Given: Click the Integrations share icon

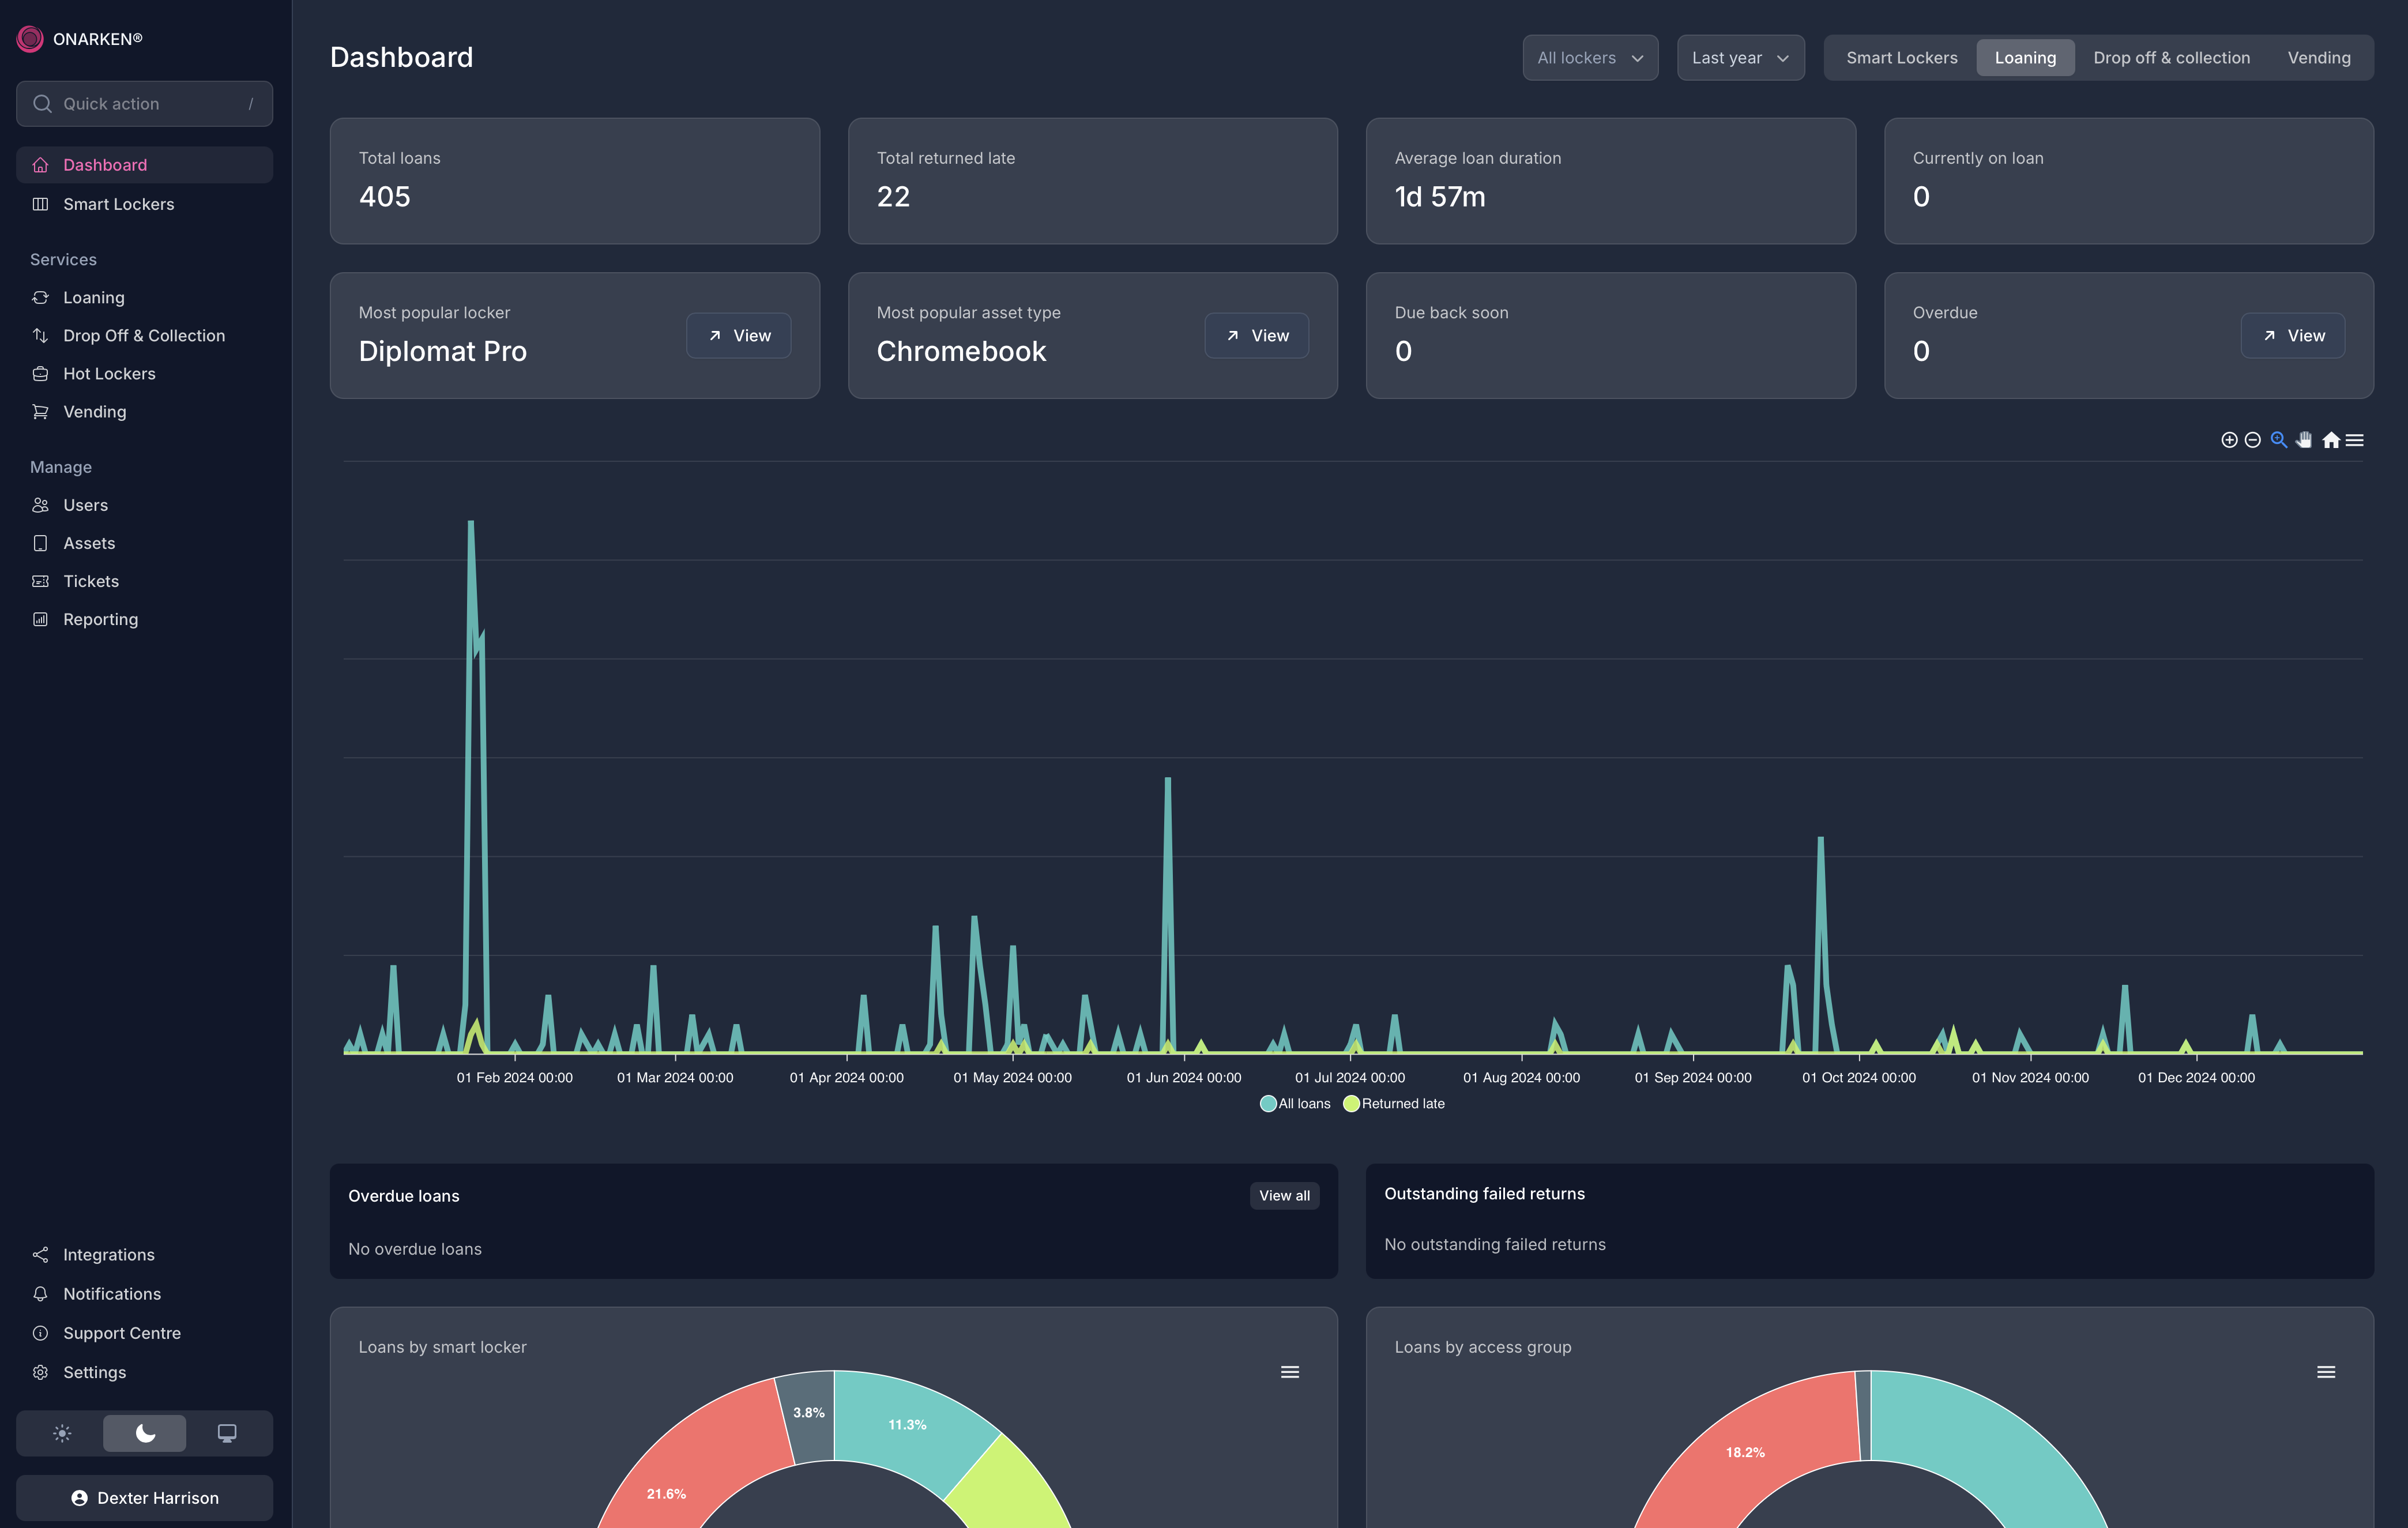Looking at the screenshot, I should click(x=40, y=1255).
